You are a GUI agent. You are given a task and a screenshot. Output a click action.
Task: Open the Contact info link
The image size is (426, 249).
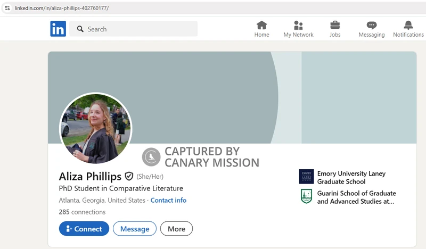168,201
